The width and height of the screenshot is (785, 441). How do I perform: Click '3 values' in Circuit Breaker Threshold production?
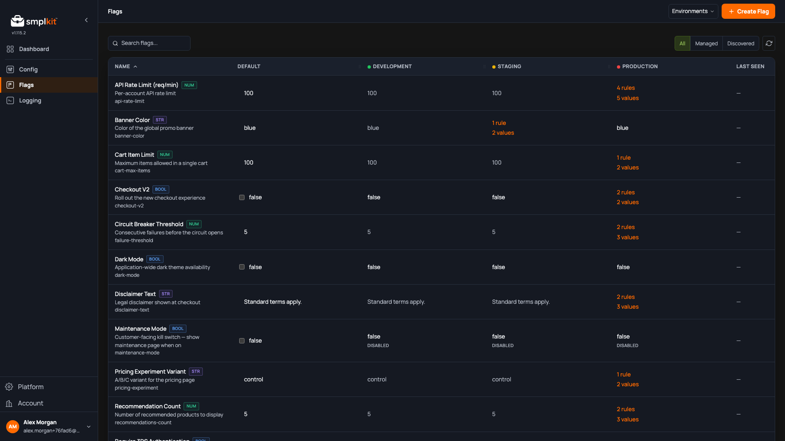coord(628,237)
